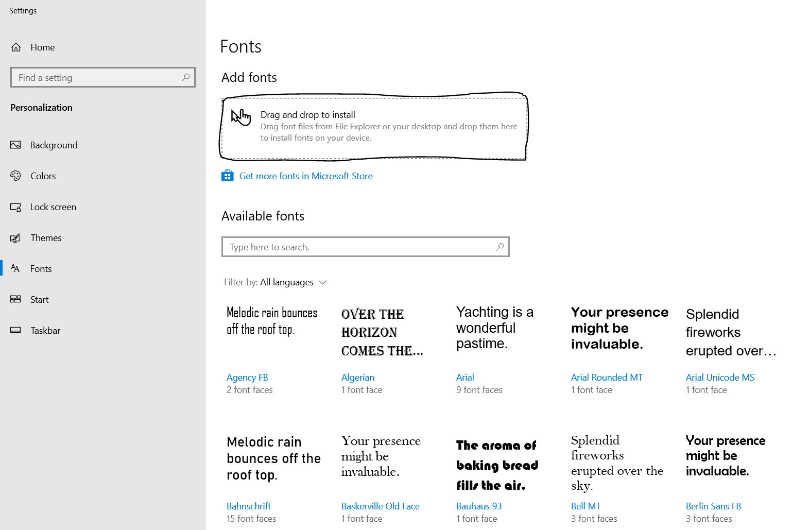This screenshot has height=530, width=792.
Task: Navigate to Themes settings page
Action: pos(46,237)
